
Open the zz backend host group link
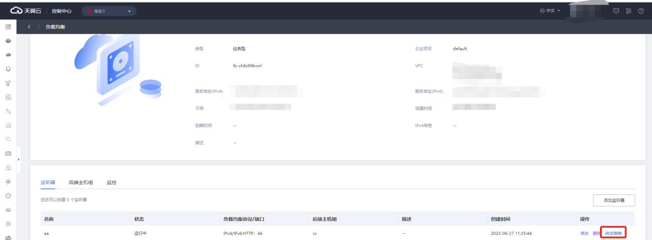(314, 233)
